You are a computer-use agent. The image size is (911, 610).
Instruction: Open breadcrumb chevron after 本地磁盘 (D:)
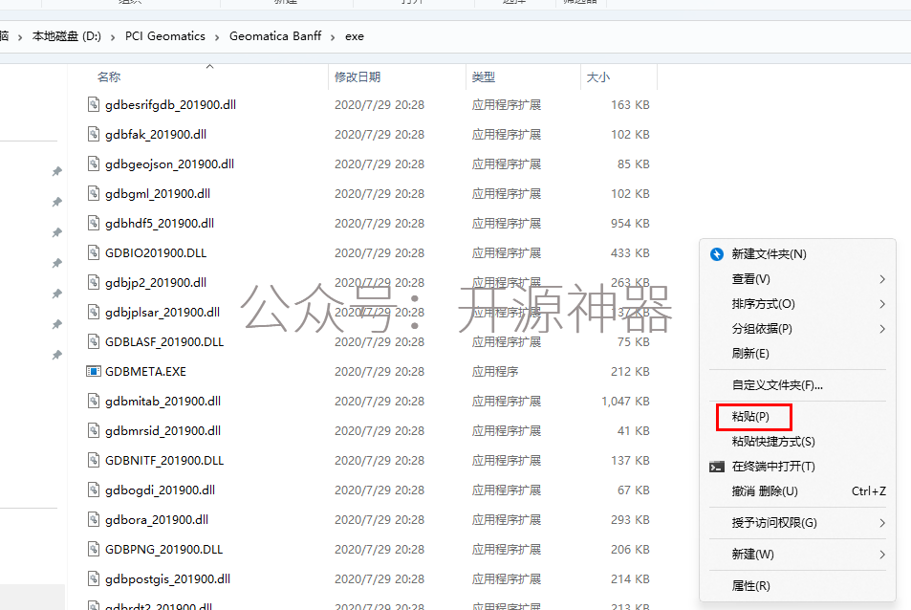113,37
